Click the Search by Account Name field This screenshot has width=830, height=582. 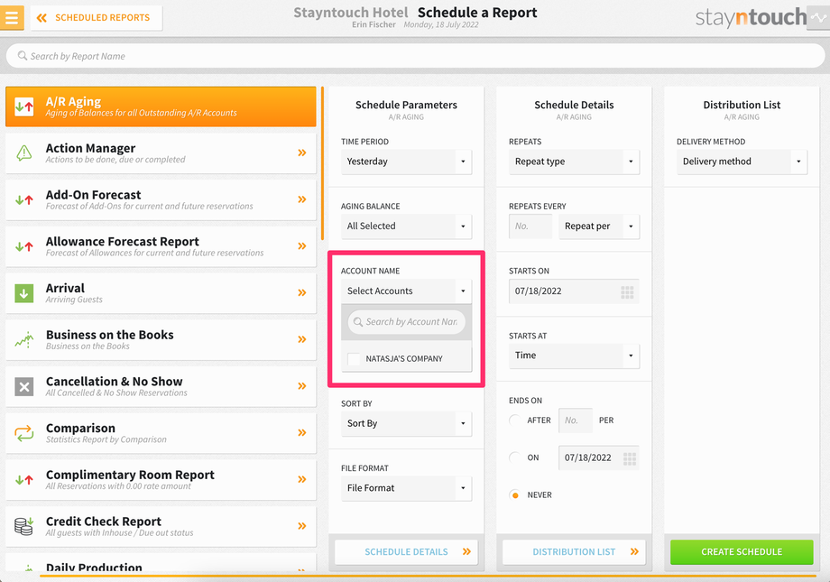407,322
